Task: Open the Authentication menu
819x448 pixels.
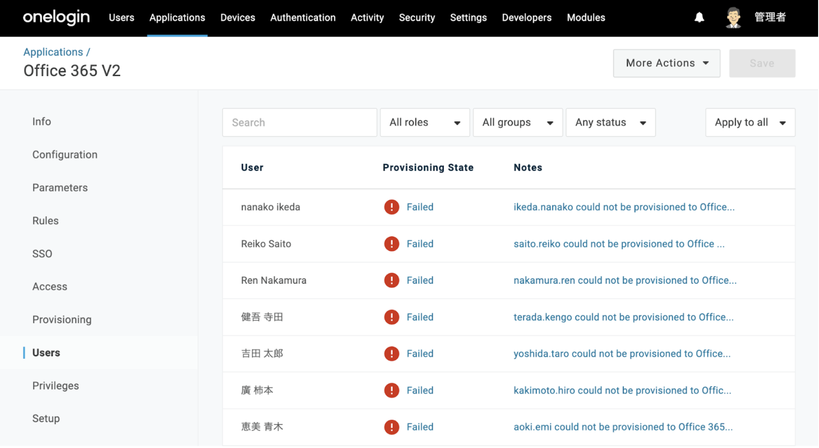Action: (303, 18)
